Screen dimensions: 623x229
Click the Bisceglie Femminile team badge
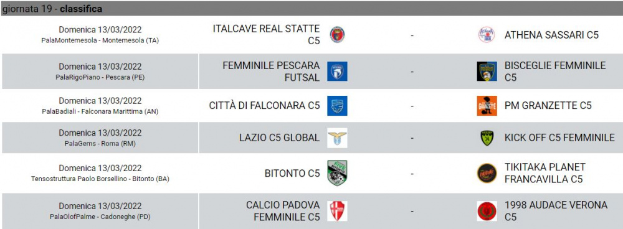click(x=487, y=72)
